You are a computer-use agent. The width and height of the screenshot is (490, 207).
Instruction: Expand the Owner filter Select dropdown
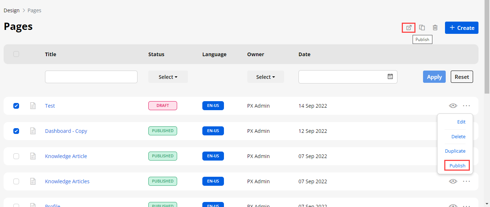(265, 77)
